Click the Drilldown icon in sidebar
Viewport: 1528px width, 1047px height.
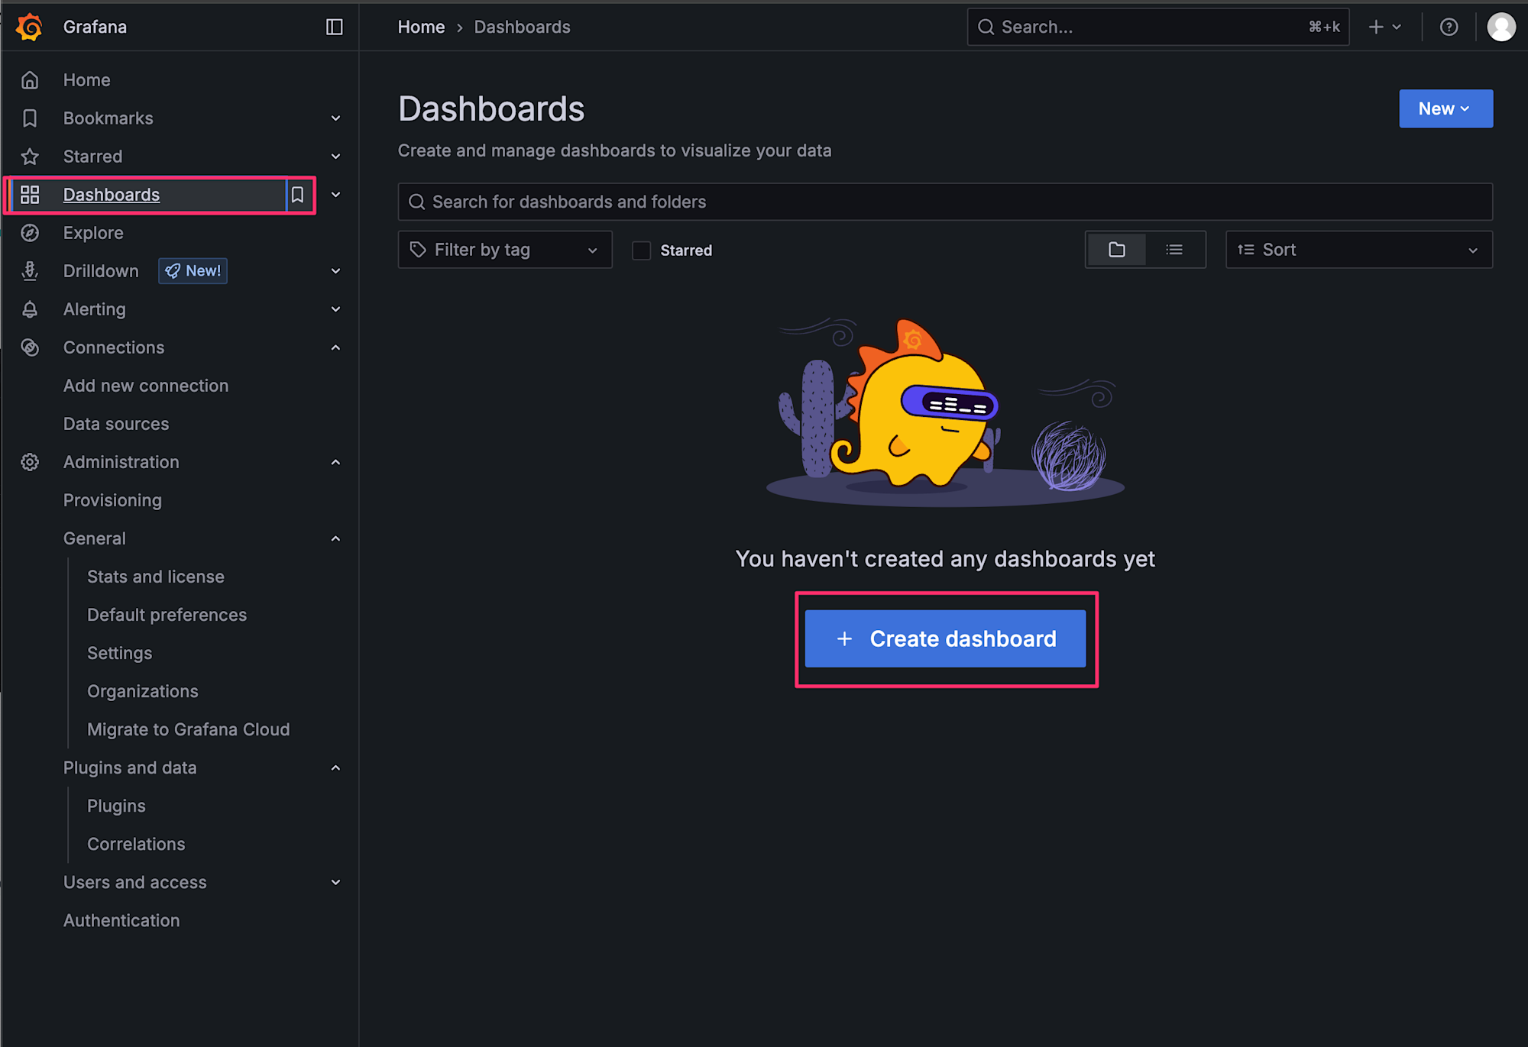coord(30,271)
